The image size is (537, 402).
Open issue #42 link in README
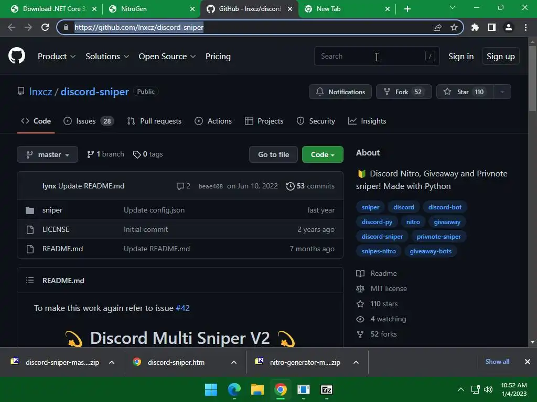coord(182,308)
